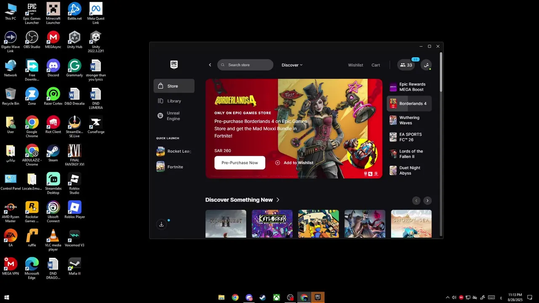Select the VLC media player desktop icon
539x303 pixels.
click(53, 240)
